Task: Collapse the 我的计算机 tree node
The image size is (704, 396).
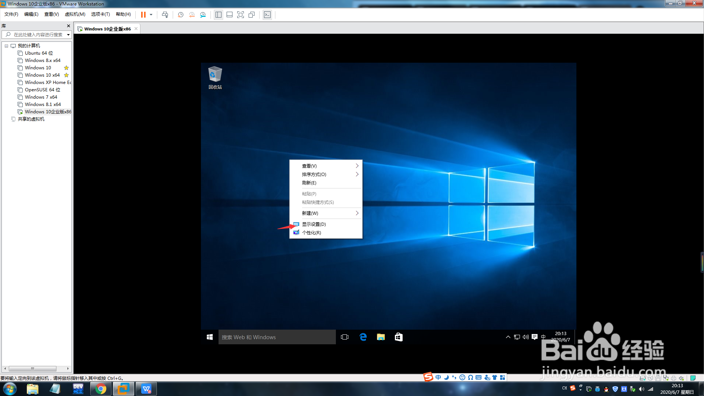Action: 6,46
